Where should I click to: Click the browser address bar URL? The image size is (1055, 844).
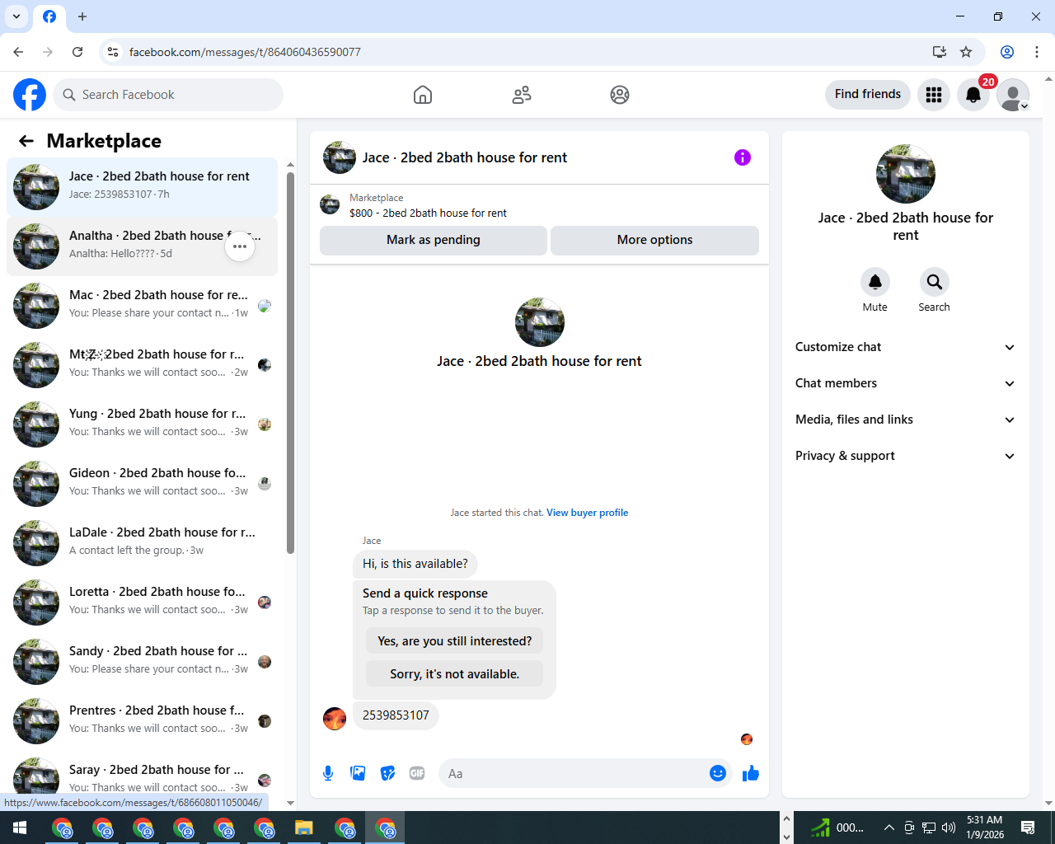[x=245, y=52]
